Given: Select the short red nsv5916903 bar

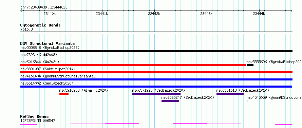Looking at the screenshot, I should point(64,94).
